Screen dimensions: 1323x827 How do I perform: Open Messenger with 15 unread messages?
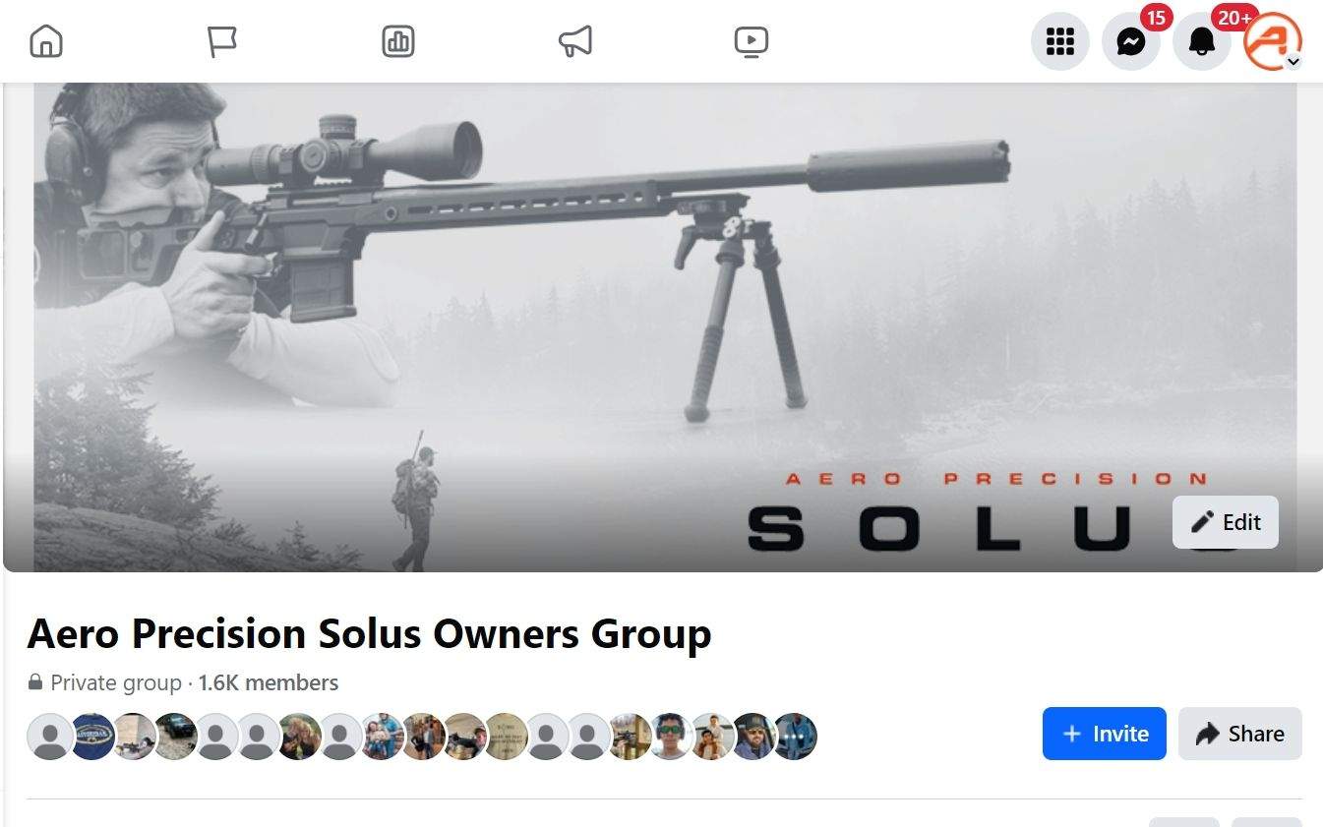coord(1131,41)
